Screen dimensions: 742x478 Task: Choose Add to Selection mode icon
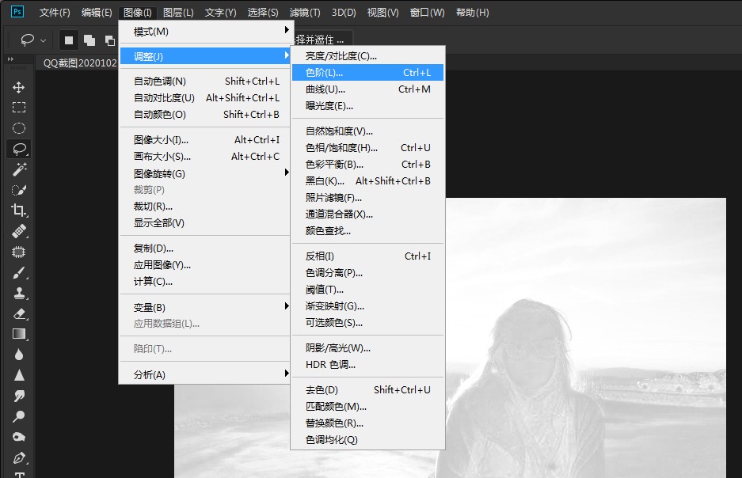coord(89,40)
